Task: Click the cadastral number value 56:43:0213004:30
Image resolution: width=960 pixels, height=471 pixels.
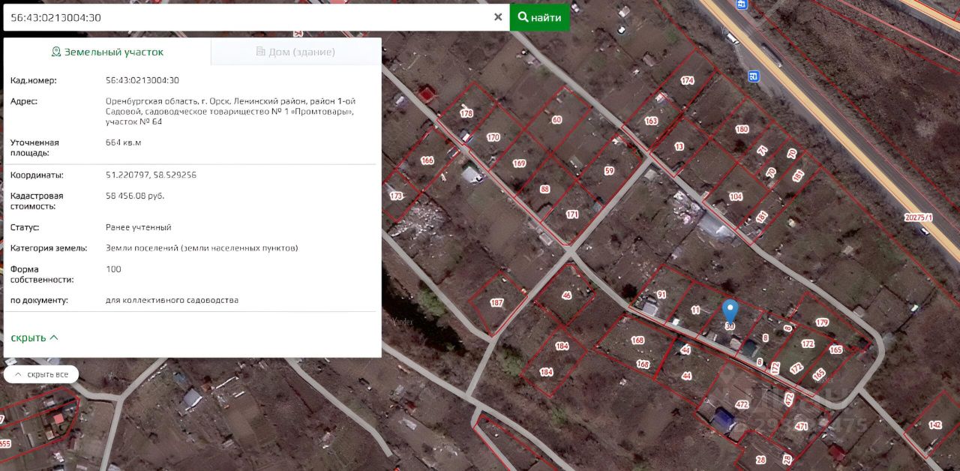Action: point(142,80)
